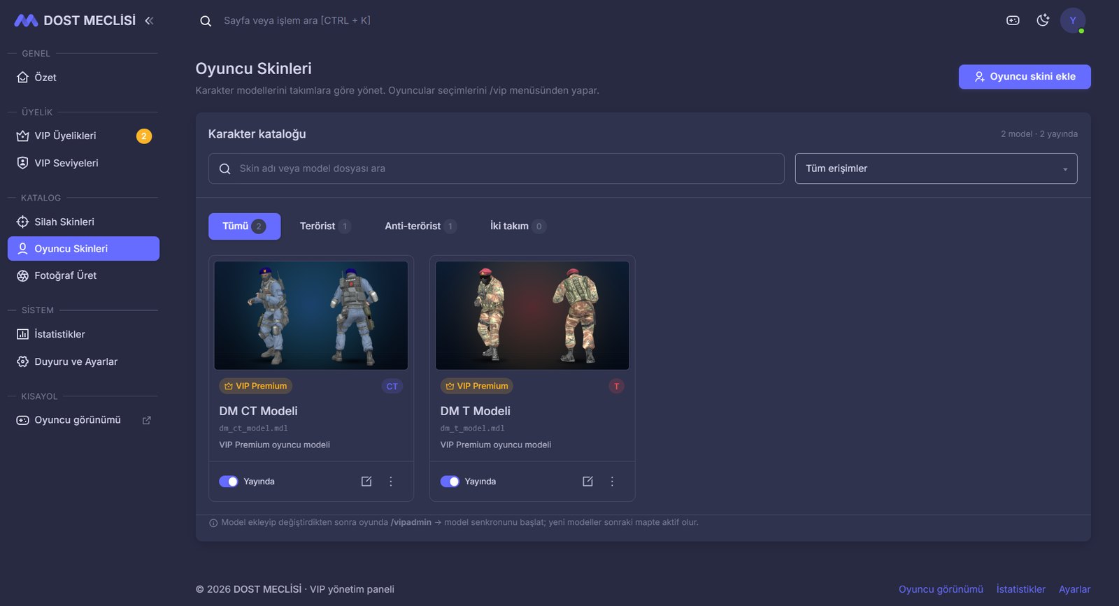The width and height of the screenshot is (1119, 606).
Task: Open footer Oyuncu görünümü link
Action: [941, 589]
